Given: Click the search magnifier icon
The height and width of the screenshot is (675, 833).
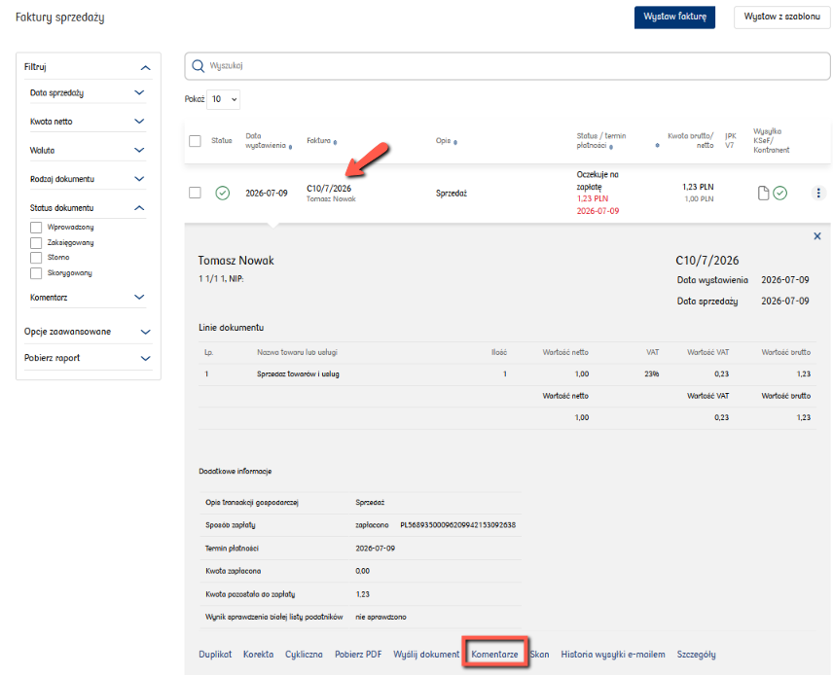Looking at the screenshot, I should 199,66.
